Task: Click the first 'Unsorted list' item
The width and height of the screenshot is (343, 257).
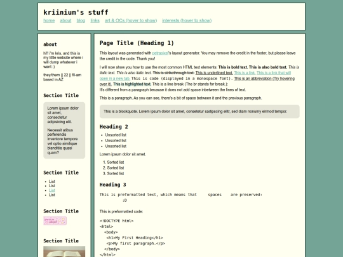Action: 116,135
